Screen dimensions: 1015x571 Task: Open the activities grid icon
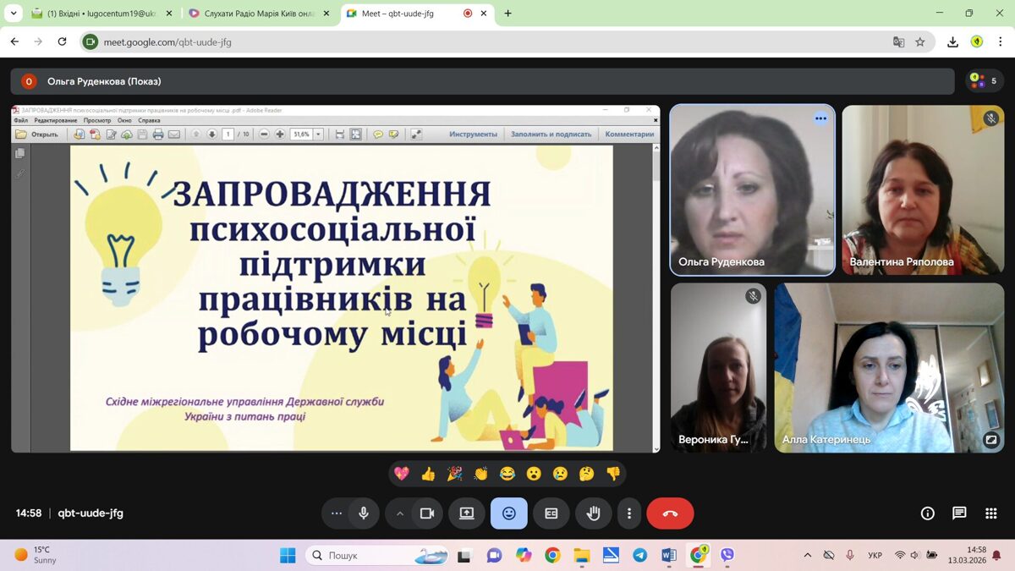tap(991, 513)
